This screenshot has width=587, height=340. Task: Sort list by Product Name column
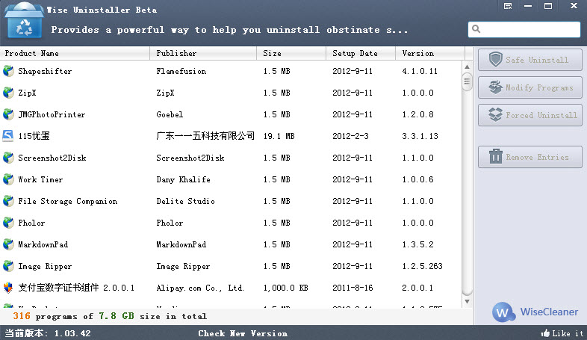[x=75, y=53]
